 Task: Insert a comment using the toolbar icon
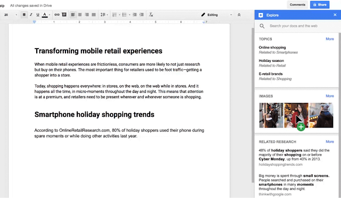tap(64, 14)
